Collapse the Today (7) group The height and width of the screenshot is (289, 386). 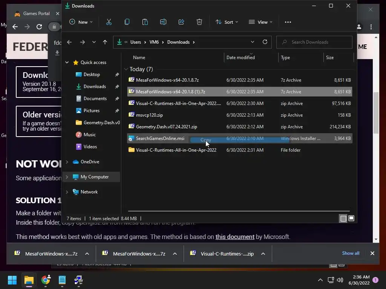[126, 69]
